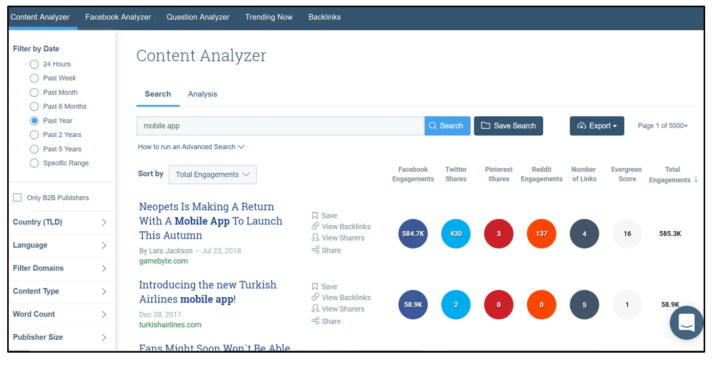Viewport: 719px width, 367px height.
Task: Expand How to run an Advanced Search
Action: pos(191,146)
